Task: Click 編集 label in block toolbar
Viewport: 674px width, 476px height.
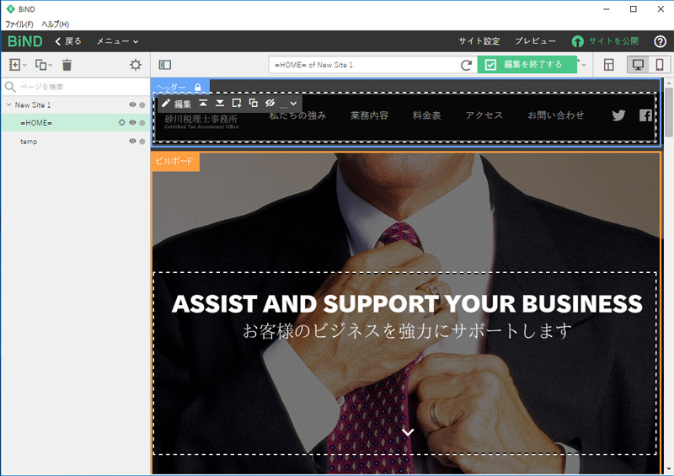Action: [x=182, y=104]
